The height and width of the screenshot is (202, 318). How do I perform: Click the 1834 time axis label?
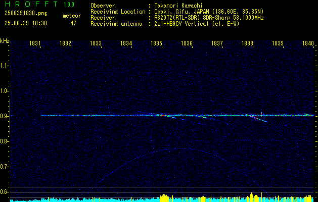coord(126,43)
